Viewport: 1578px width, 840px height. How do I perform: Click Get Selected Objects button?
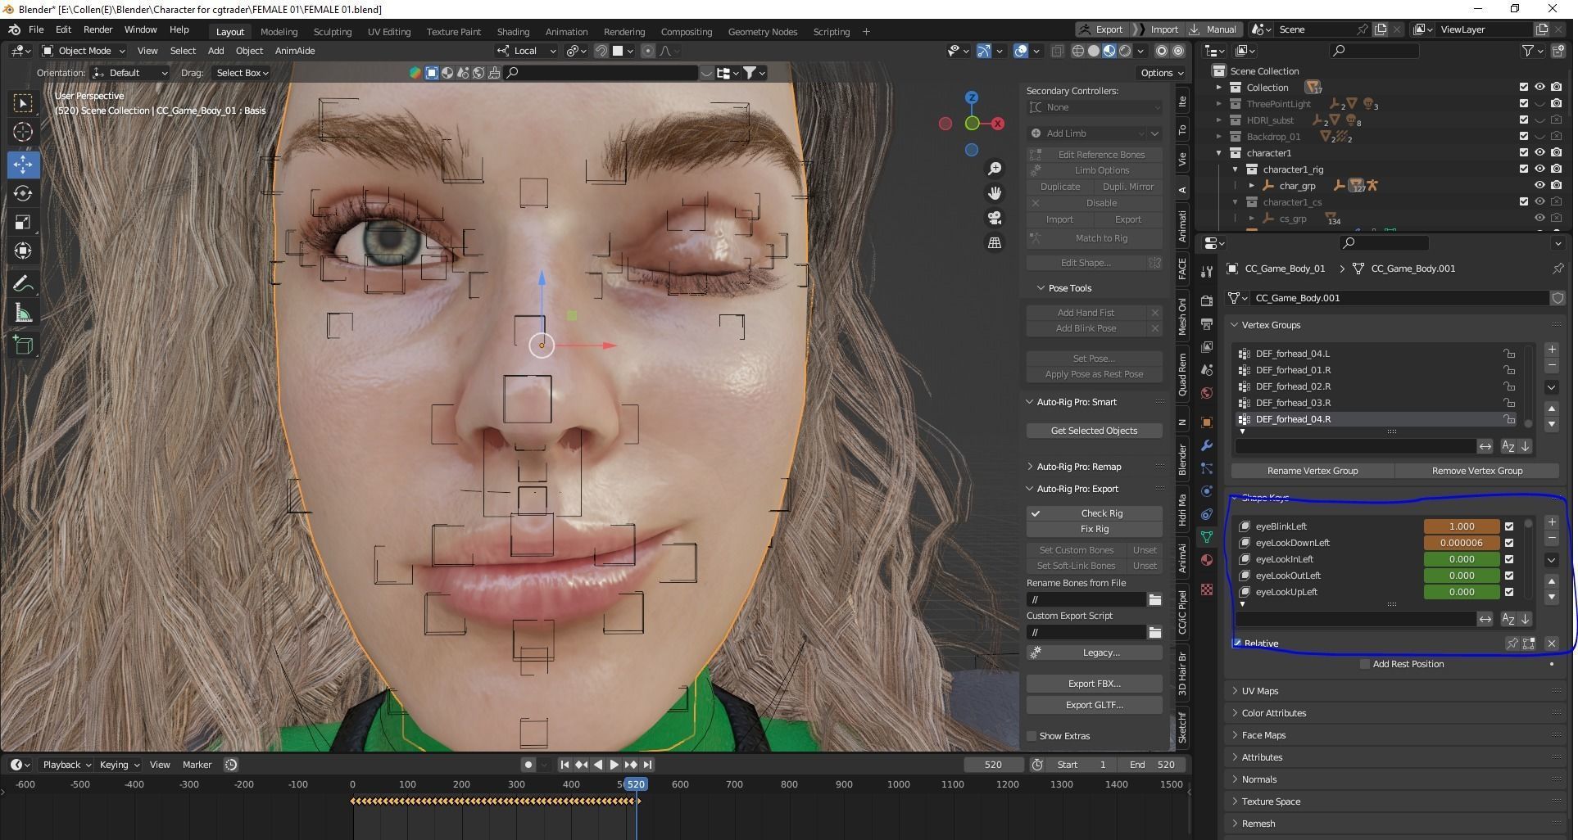coord(1094,431)
